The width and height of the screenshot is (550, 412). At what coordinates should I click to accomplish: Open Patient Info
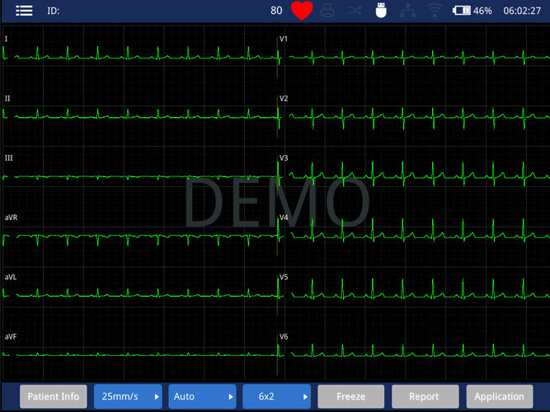[54, 396]
